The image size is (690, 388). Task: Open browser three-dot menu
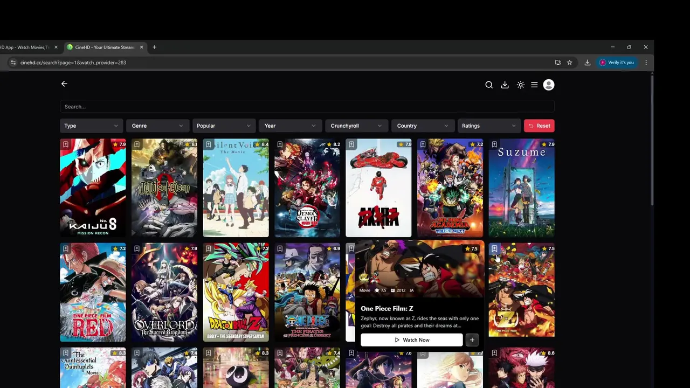(x=646, y=63)
